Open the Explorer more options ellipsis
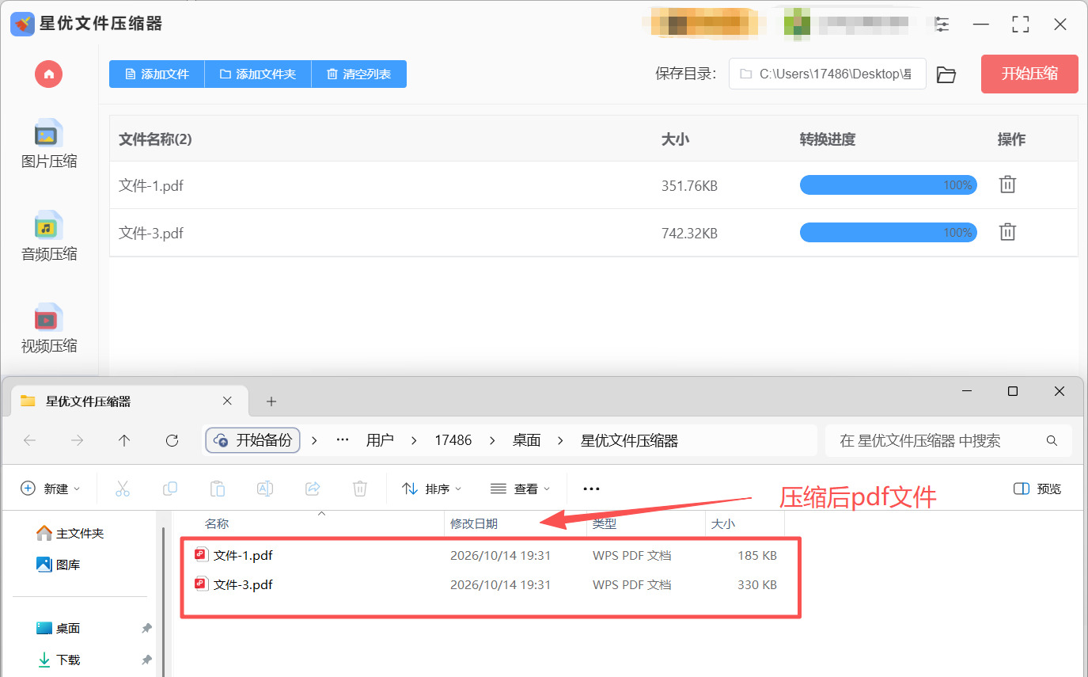The width and height of the screenshot is (1088, 677). [591, 489]
